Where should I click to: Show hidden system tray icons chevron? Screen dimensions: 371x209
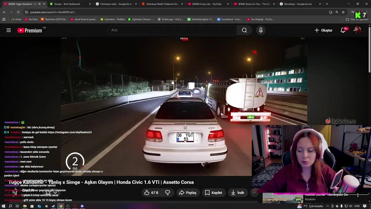click(328, 206)
